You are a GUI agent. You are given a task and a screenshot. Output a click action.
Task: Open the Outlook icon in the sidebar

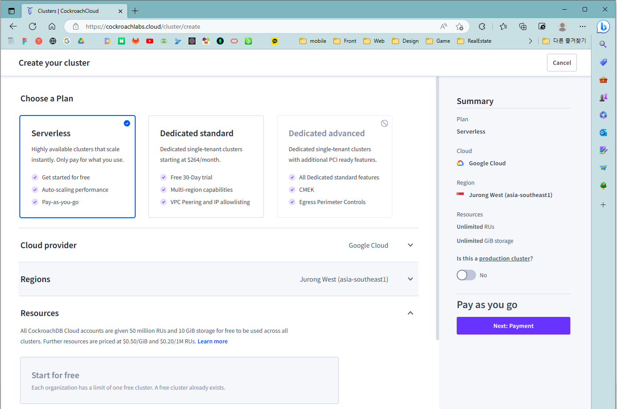[603, 133]
